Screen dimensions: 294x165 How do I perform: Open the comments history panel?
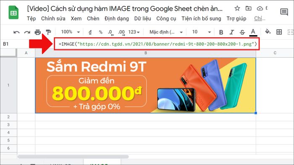point(284,12)
